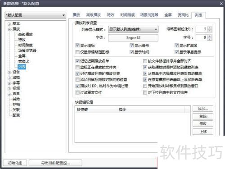Increase 缩略图帧位(秒) spinner value
The image size is (225, 169).
[x=210, y=27]
